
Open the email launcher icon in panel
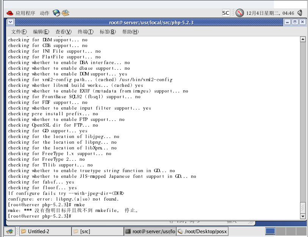click(x=66, y=13)
